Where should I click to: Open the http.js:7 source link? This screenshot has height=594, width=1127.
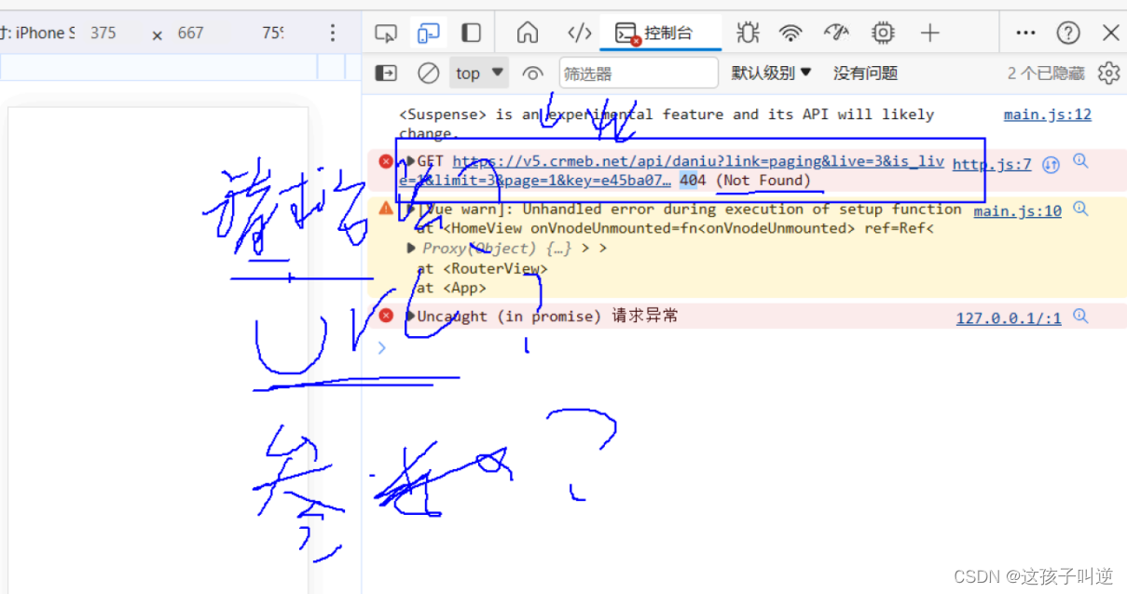pyautogui.click(x=991, y=164)
